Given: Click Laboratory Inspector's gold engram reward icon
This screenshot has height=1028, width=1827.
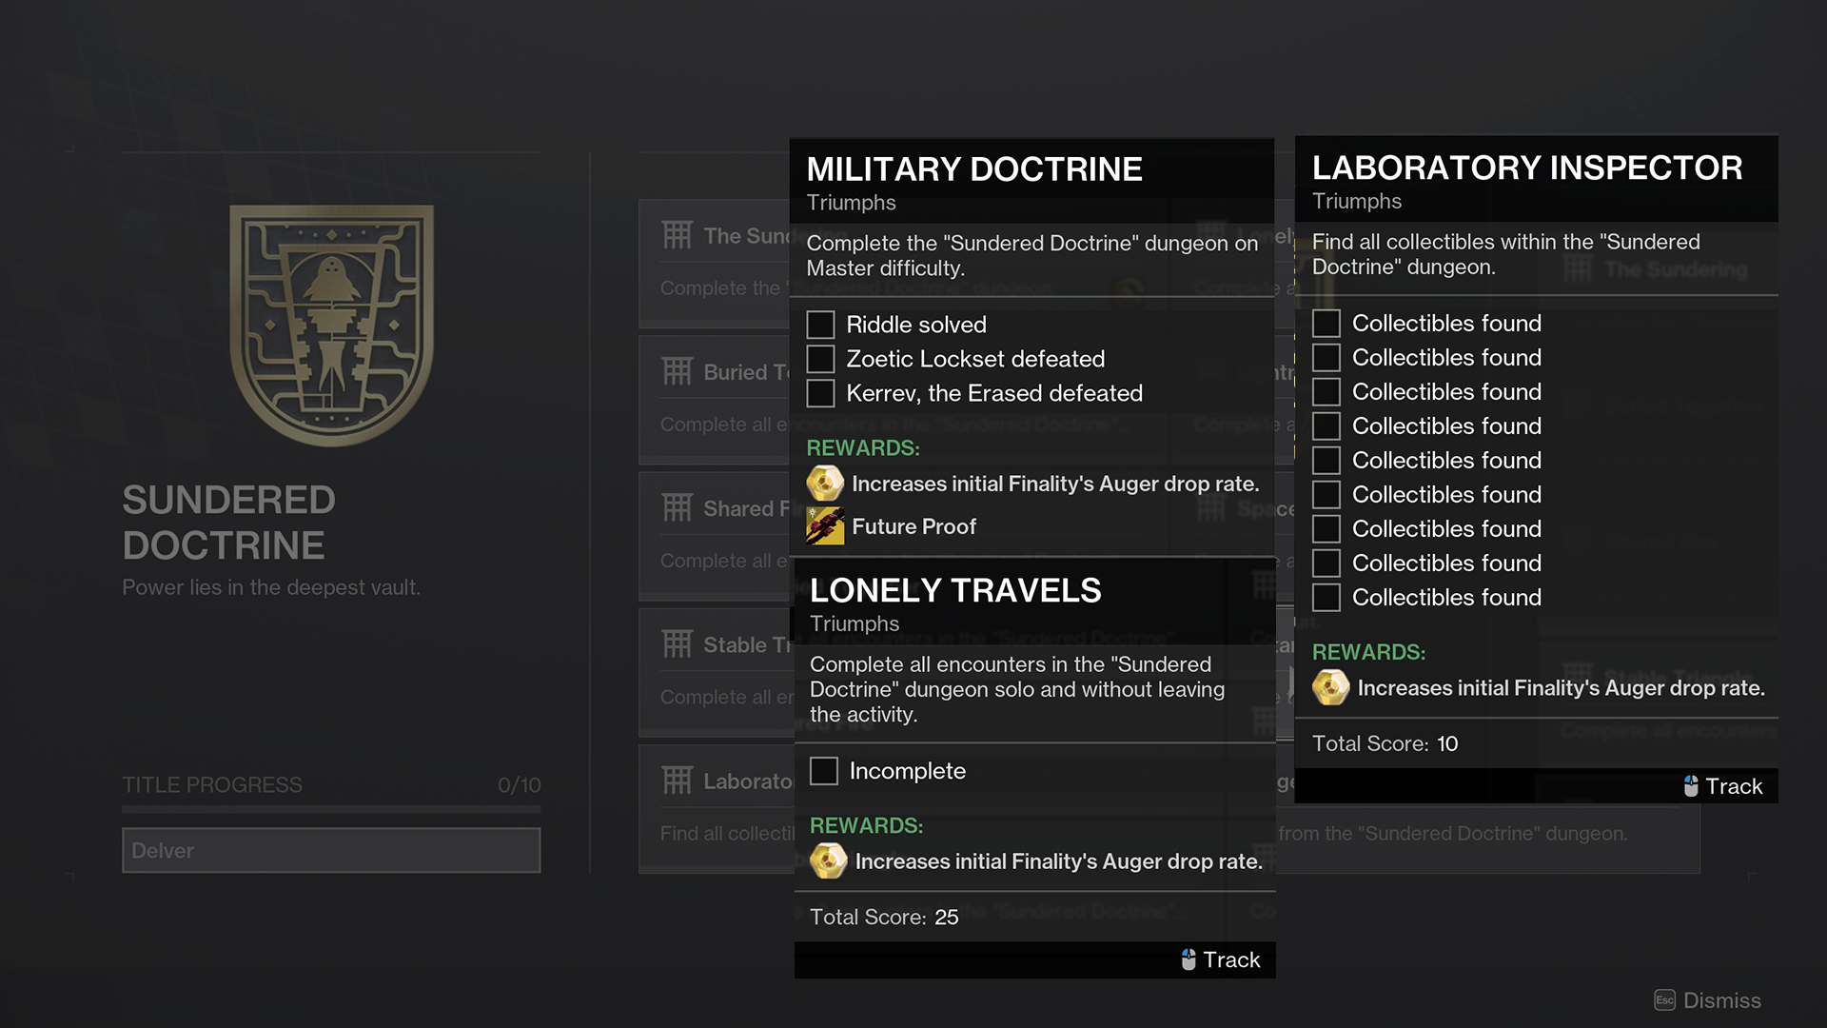Looking at the screenshot, I should [x=1330, y=687].
